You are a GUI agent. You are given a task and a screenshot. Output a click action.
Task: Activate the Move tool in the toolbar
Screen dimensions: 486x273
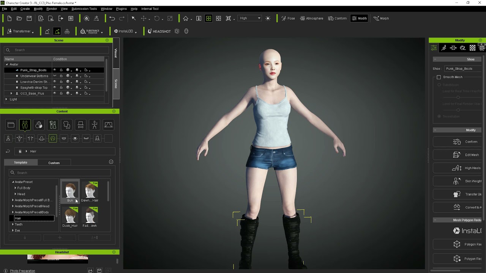[x=144, y=18]
